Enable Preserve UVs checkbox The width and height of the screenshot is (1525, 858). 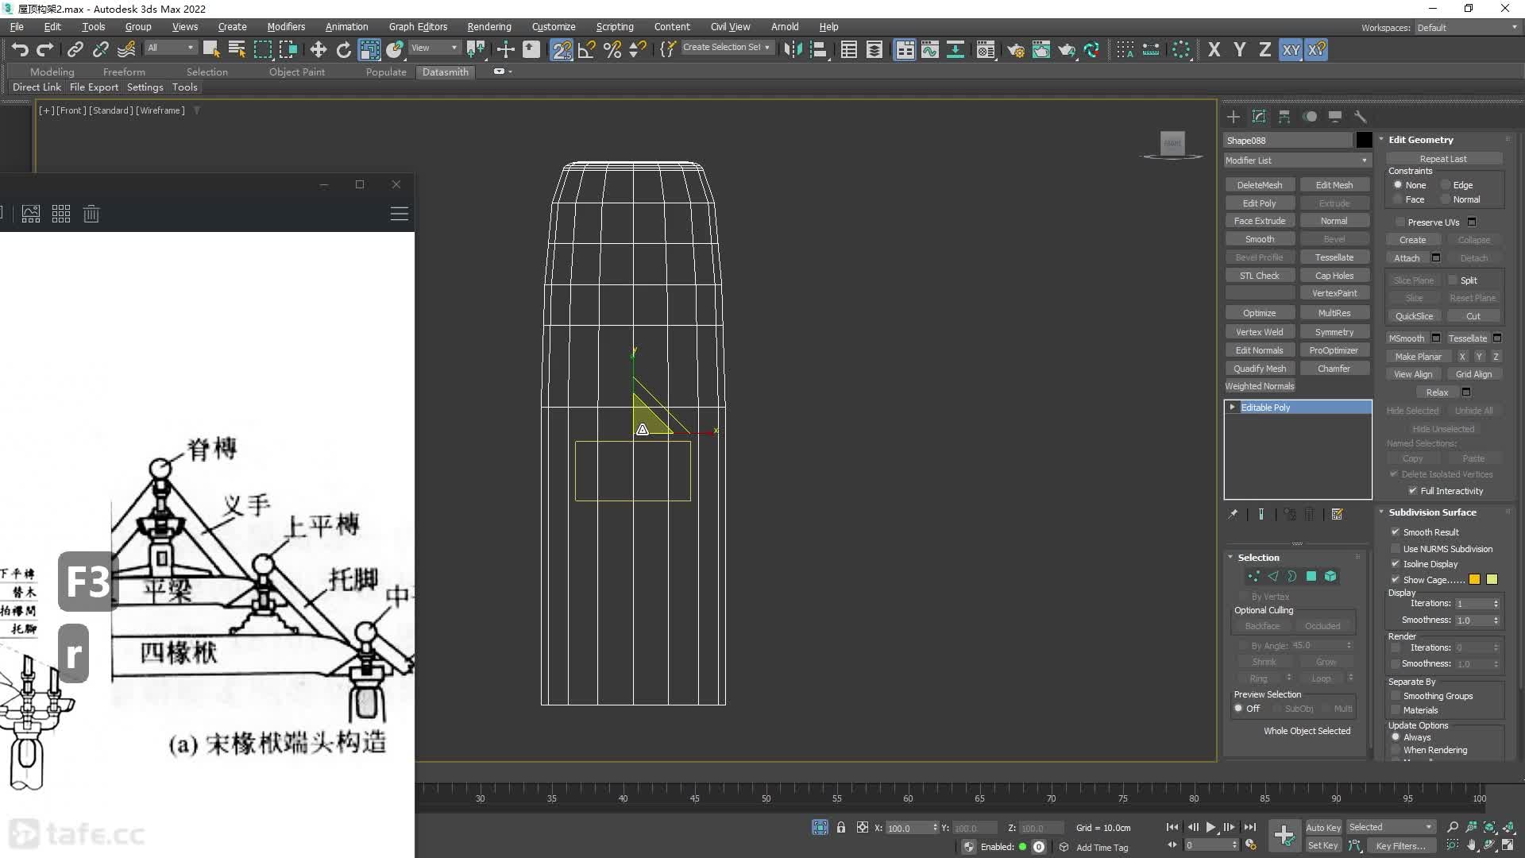[x=1400, y=222]
